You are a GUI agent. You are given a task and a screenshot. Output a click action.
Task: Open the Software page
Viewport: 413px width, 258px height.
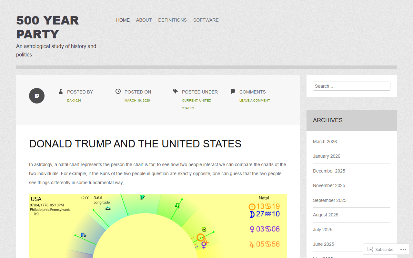206,20
